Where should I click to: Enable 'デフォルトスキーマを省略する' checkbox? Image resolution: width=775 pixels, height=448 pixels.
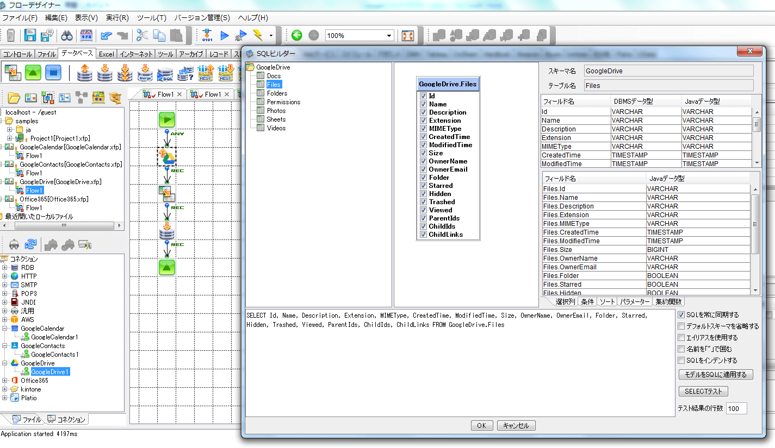coord(681,326)
